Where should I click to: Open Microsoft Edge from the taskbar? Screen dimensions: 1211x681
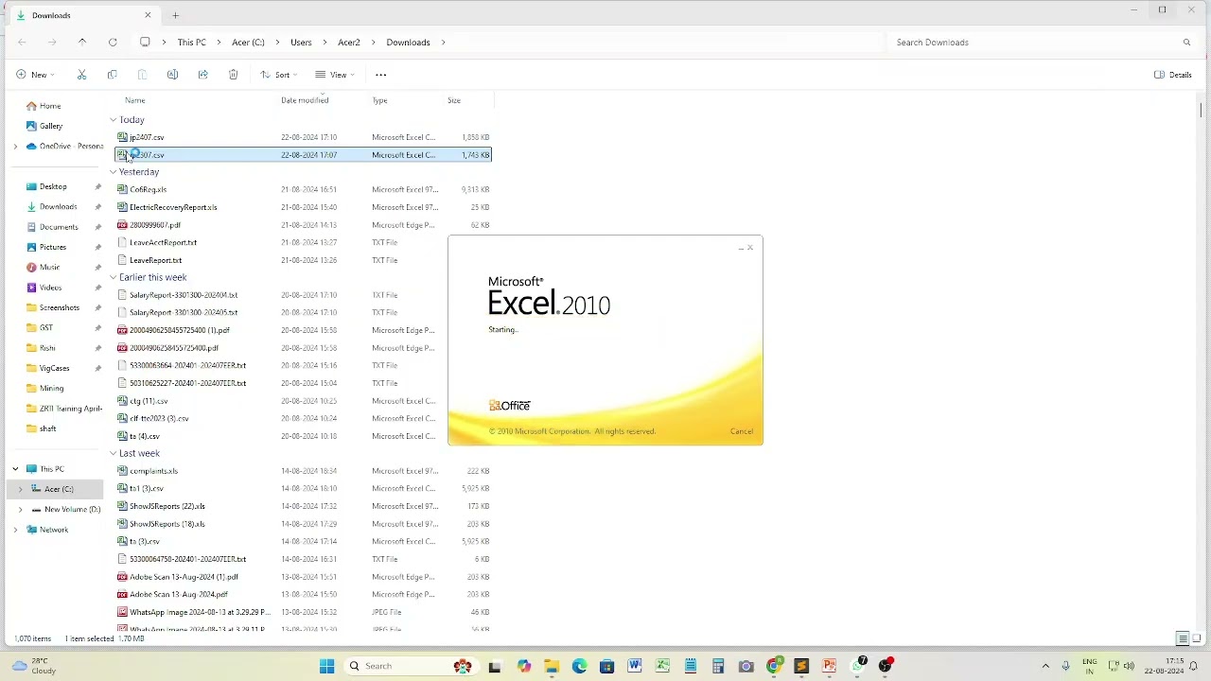(579, 666)
